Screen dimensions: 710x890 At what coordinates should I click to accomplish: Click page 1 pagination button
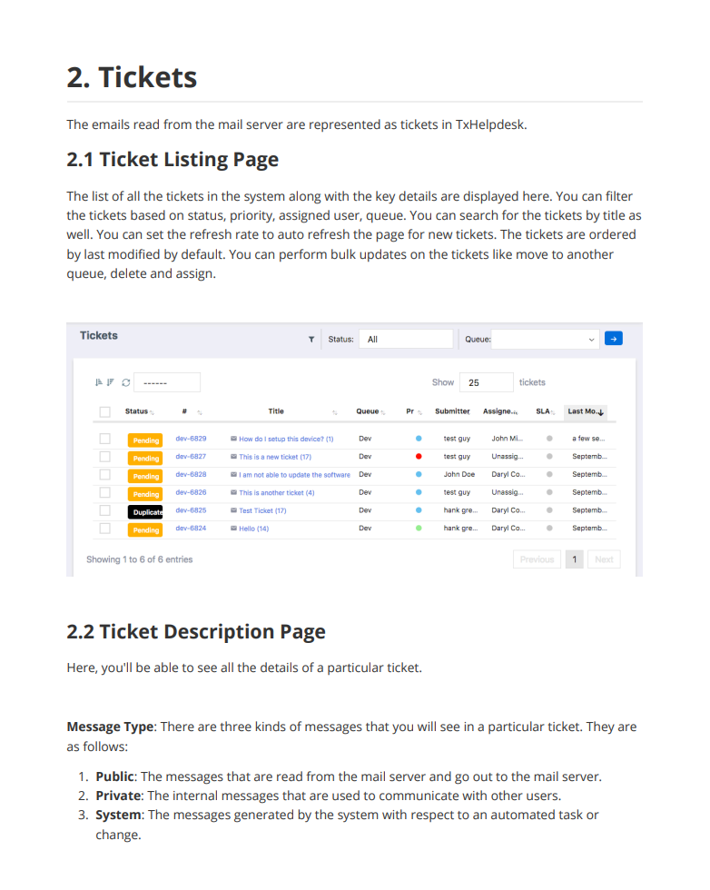click(575, 559)
